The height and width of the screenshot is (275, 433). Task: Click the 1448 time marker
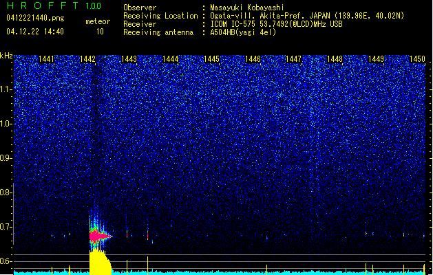[x=335, y=59]
